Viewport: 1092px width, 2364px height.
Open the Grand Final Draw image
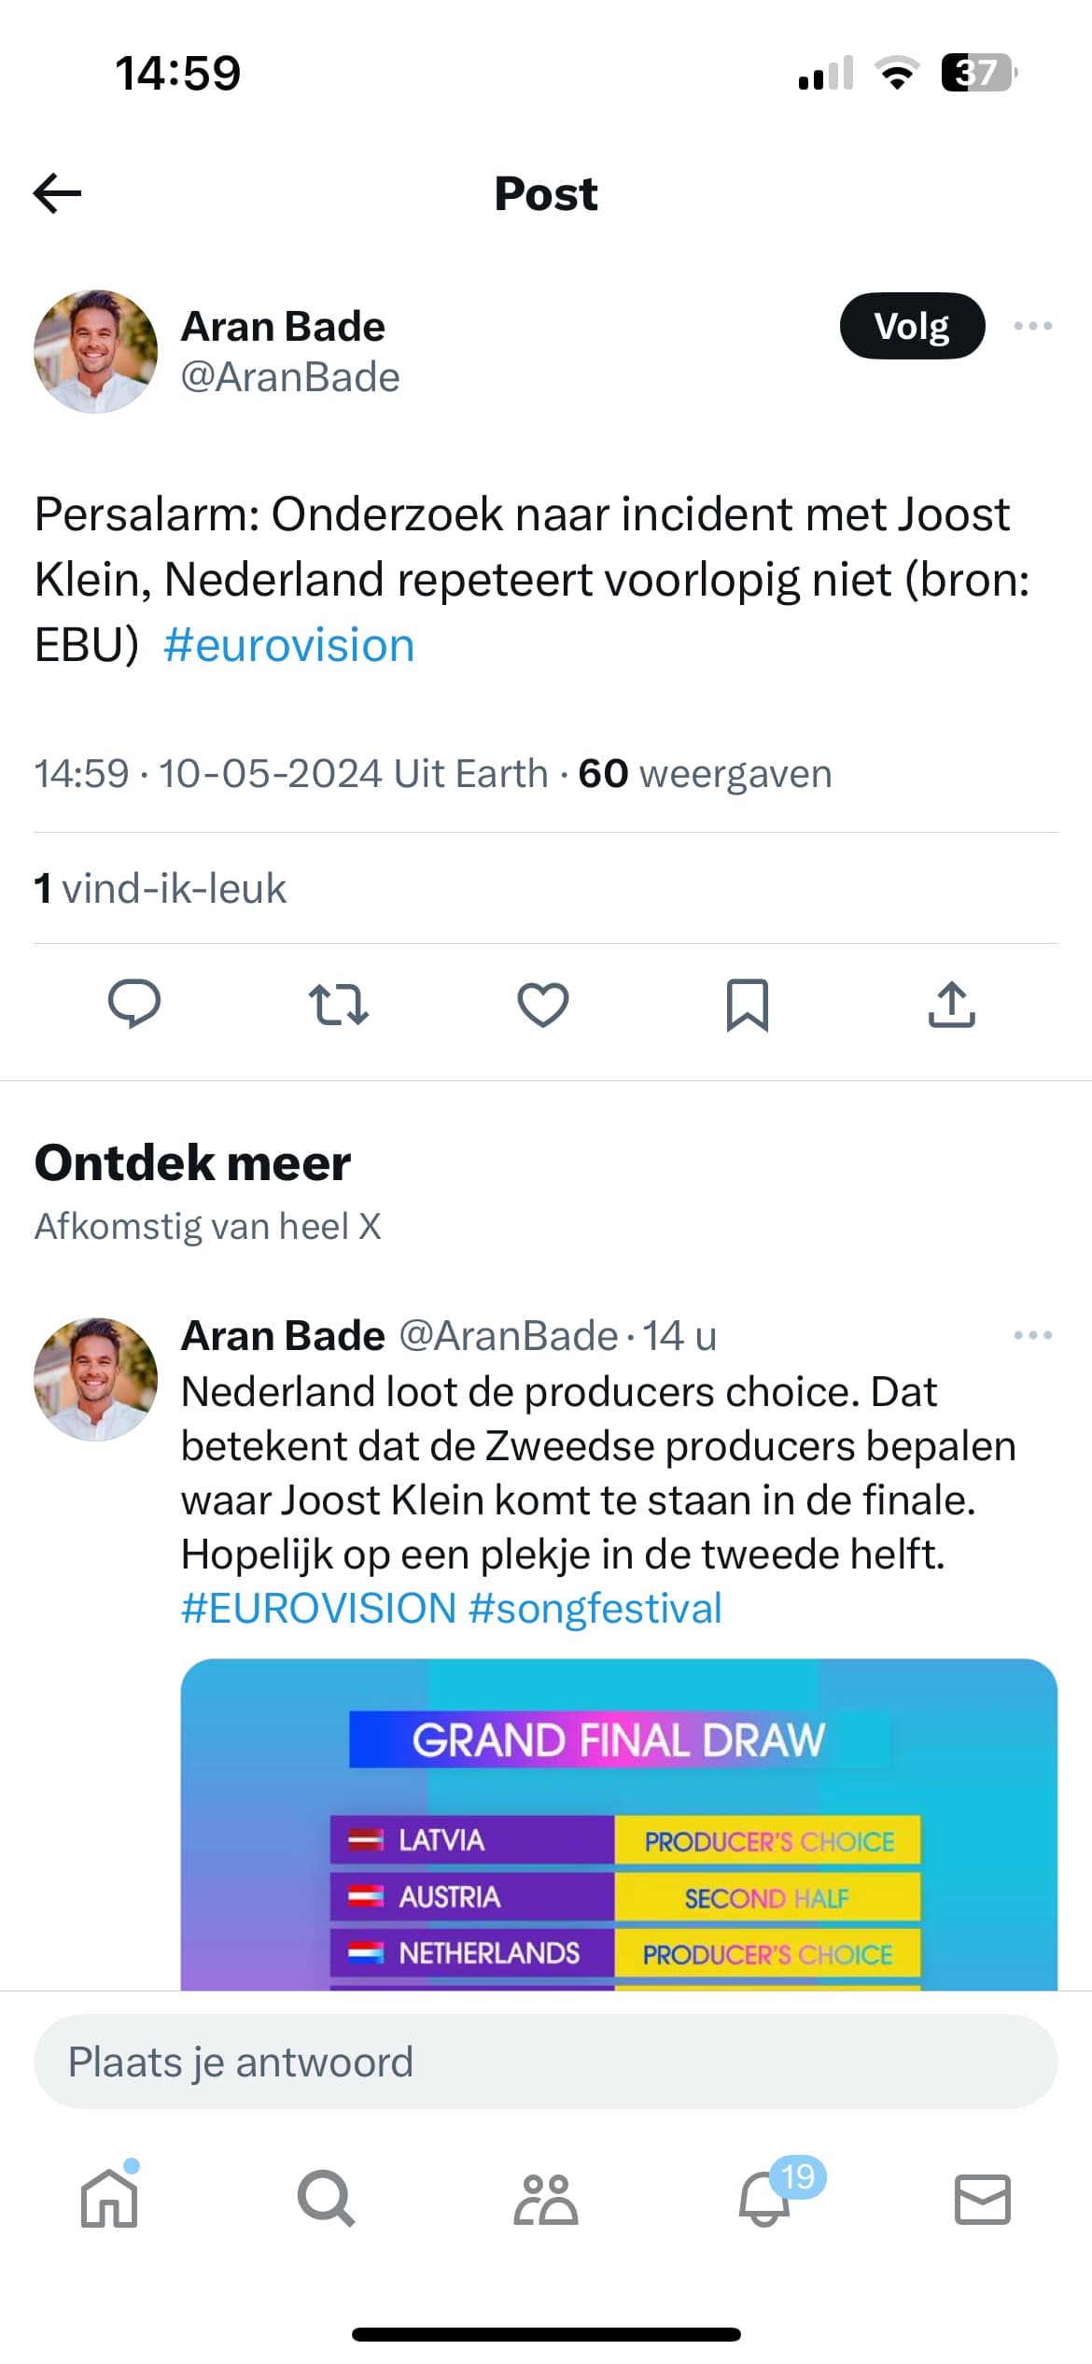[x=619, y=1823]
